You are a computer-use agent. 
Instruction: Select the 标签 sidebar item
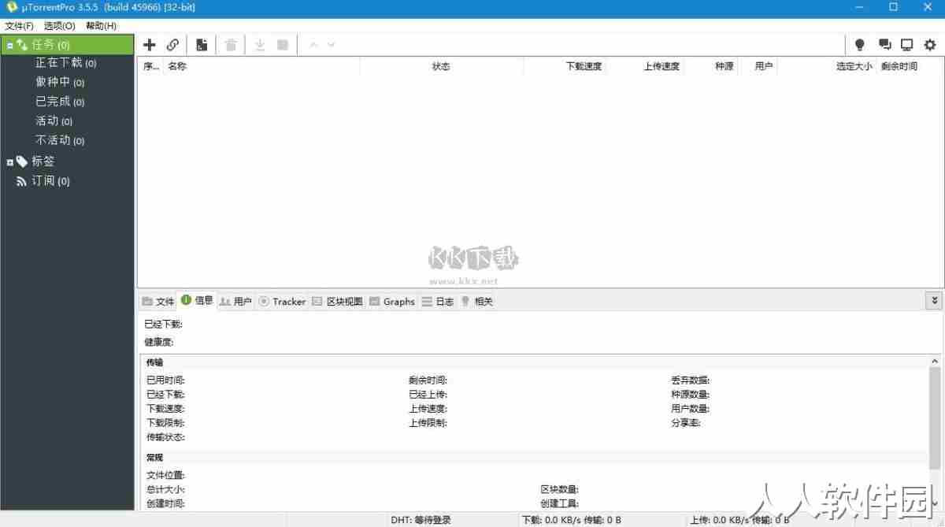pos(43,161)
